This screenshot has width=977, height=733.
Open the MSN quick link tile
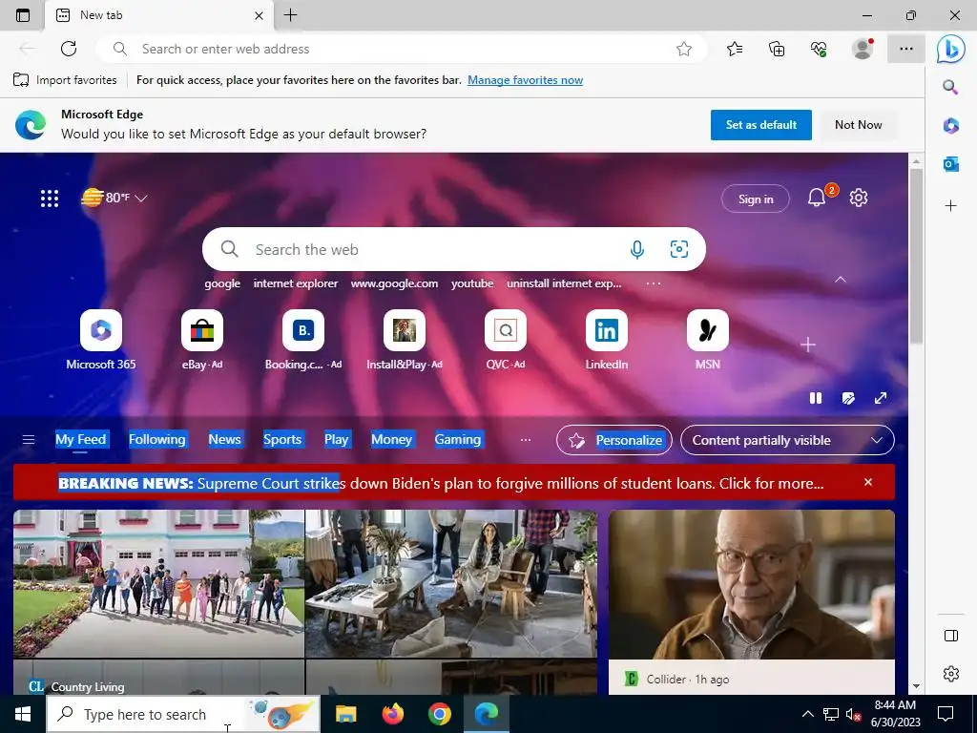click(707, 340)
